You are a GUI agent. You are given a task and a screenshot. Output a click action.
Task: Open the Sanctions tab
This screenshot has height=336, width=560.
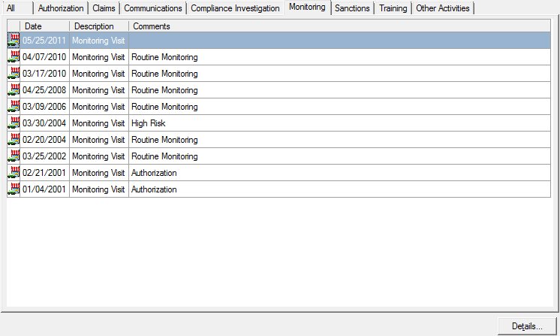pyautogui.click(x=352, y=8)
